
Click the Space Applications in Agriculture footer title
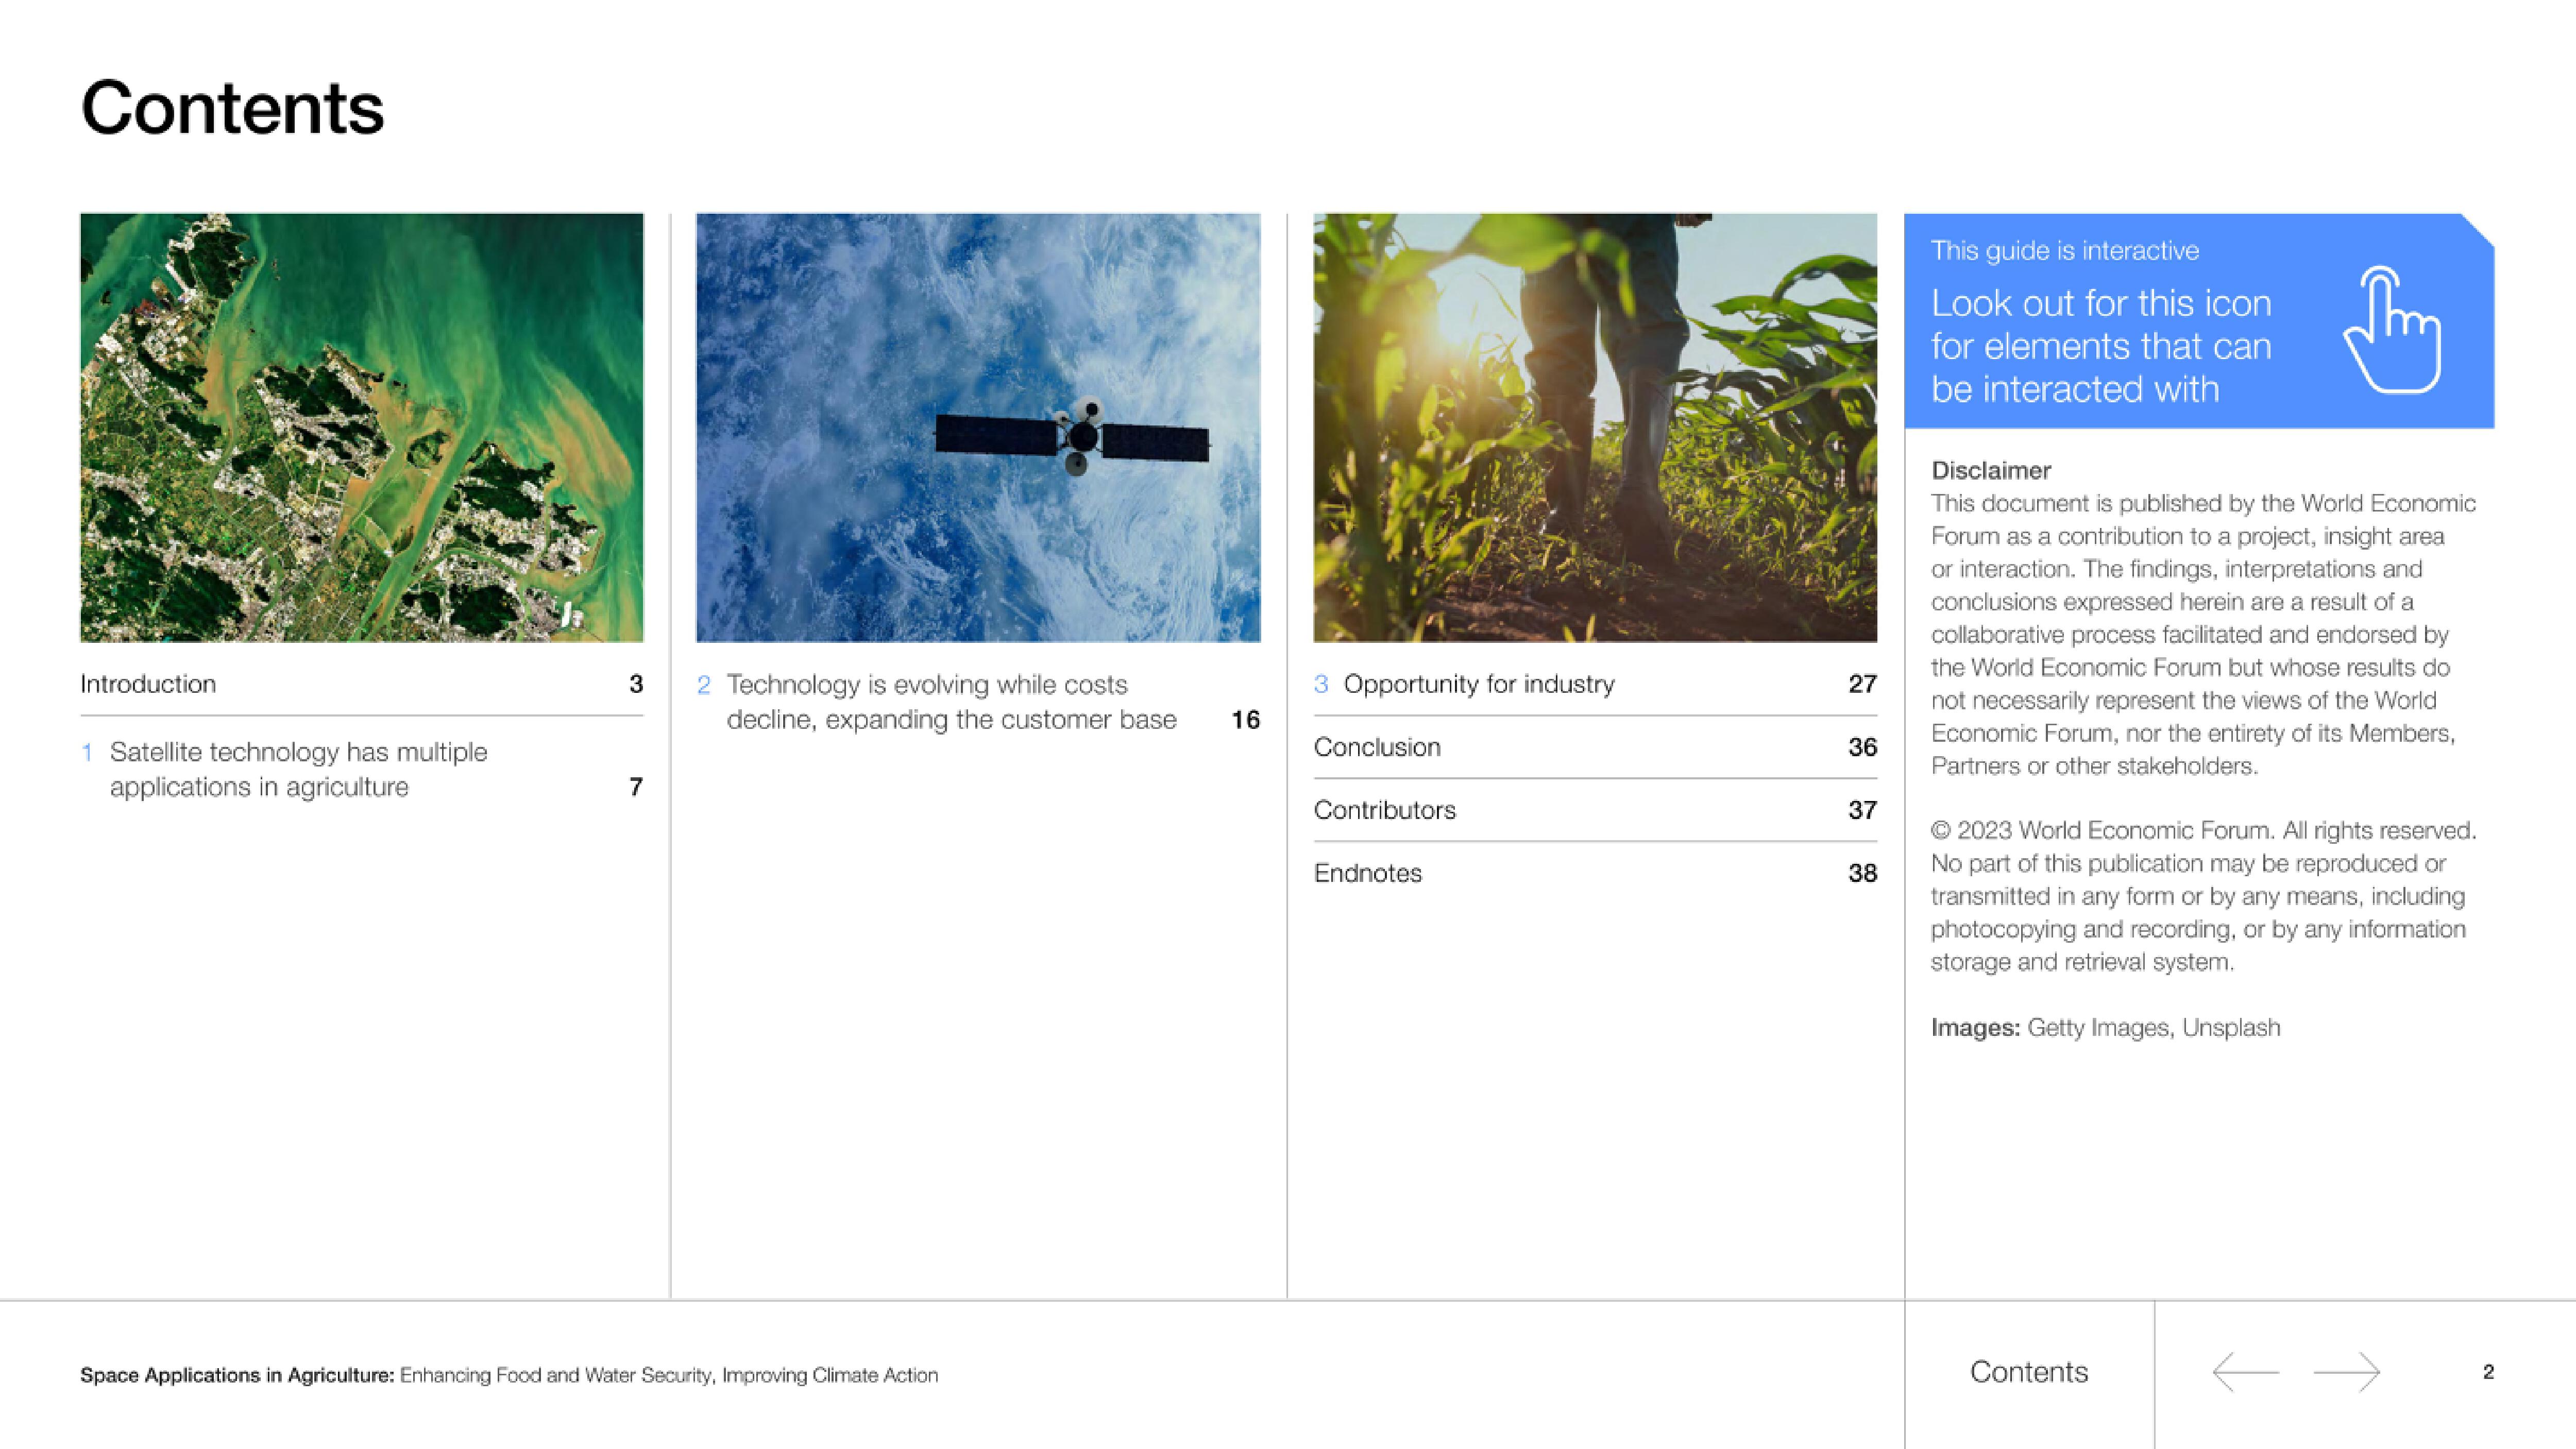[x=509, y=1375]
